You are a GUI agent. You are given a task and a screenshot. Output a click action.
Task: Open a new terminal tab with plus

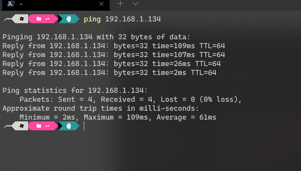coord(120,4)
